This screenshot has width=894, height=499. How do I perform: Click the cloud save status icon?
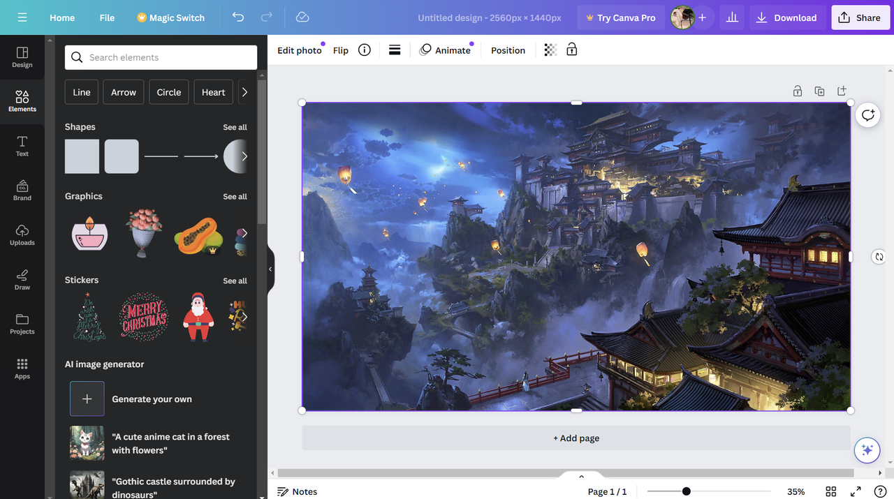coord(302,17)
